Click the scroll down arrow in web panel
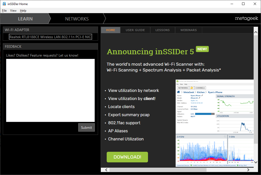261x175 pixels. click(256, 162)
